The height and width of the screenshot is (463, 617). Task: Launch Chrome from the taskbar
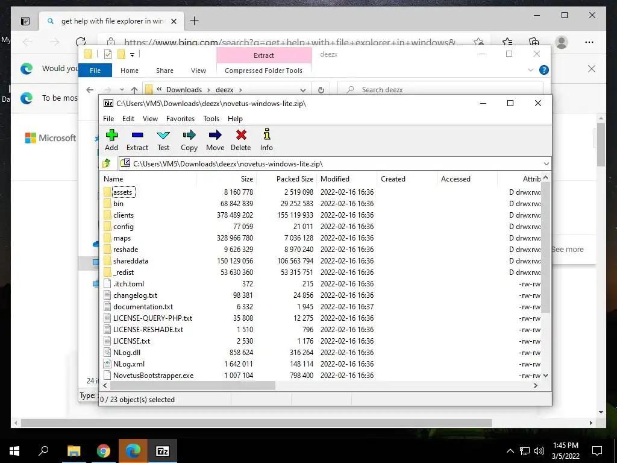click(104, 451)
